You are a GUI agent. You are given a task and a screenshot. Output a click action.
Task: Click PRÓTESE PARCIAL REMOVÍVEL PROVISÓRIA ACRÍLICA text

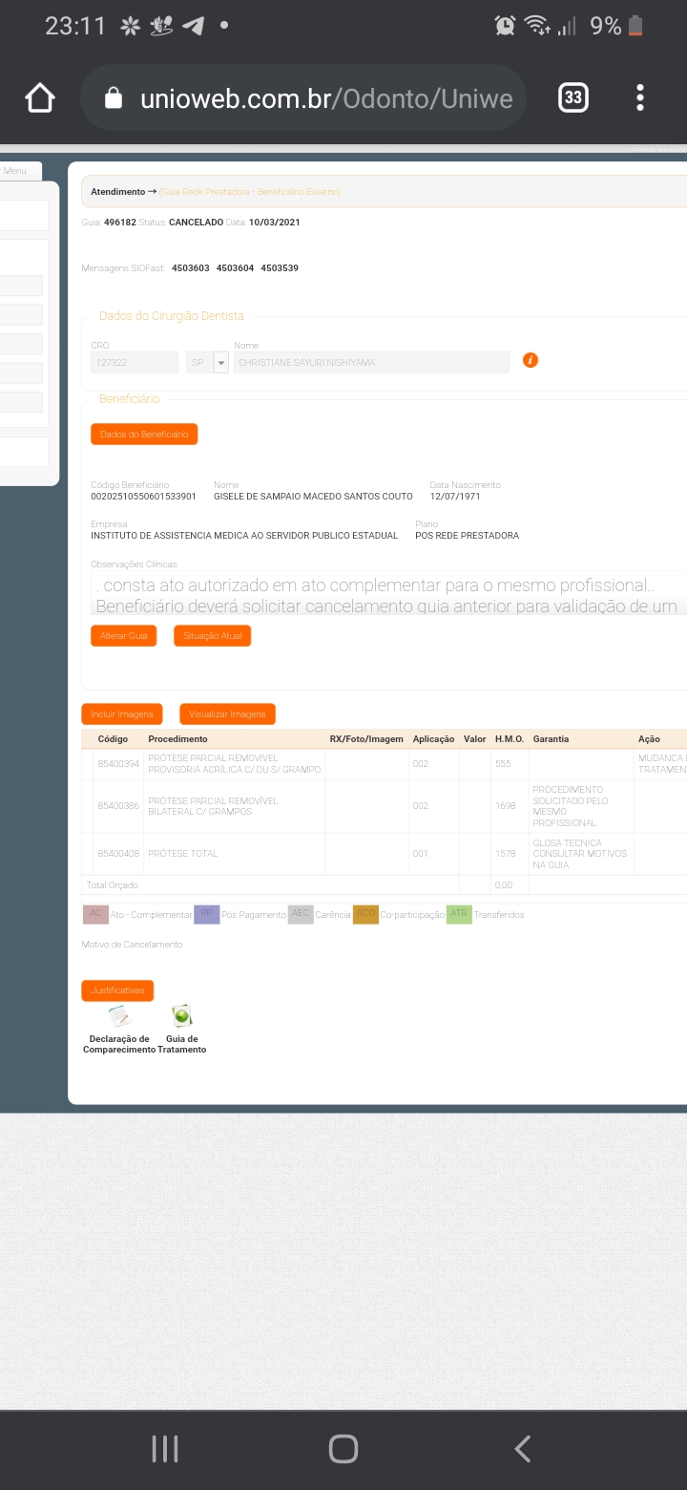coord(235,764)
